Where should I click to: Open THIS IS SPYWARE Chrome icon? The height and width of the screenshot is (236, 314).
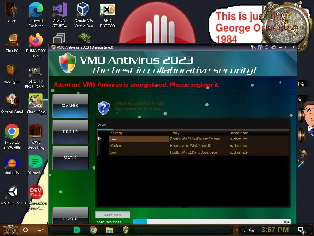tap(12, 136)
